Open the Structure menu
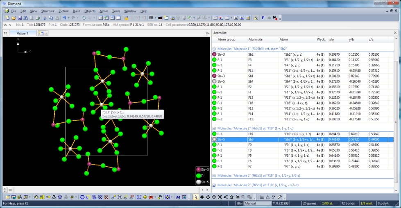The image size is (401, 208). [x=48, y=11]
